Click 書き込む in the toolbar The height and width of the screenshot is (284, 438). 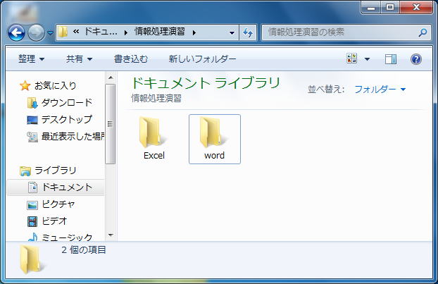[131, 59]
